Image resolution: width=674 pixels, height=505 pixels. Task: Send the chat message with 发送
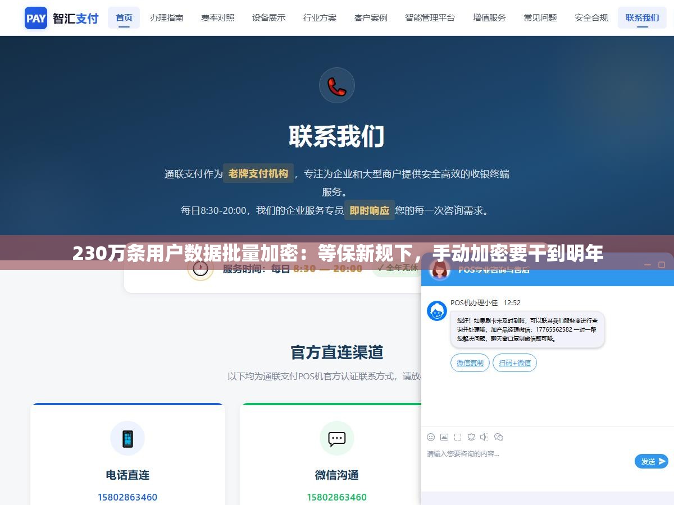tap(652, 461)
